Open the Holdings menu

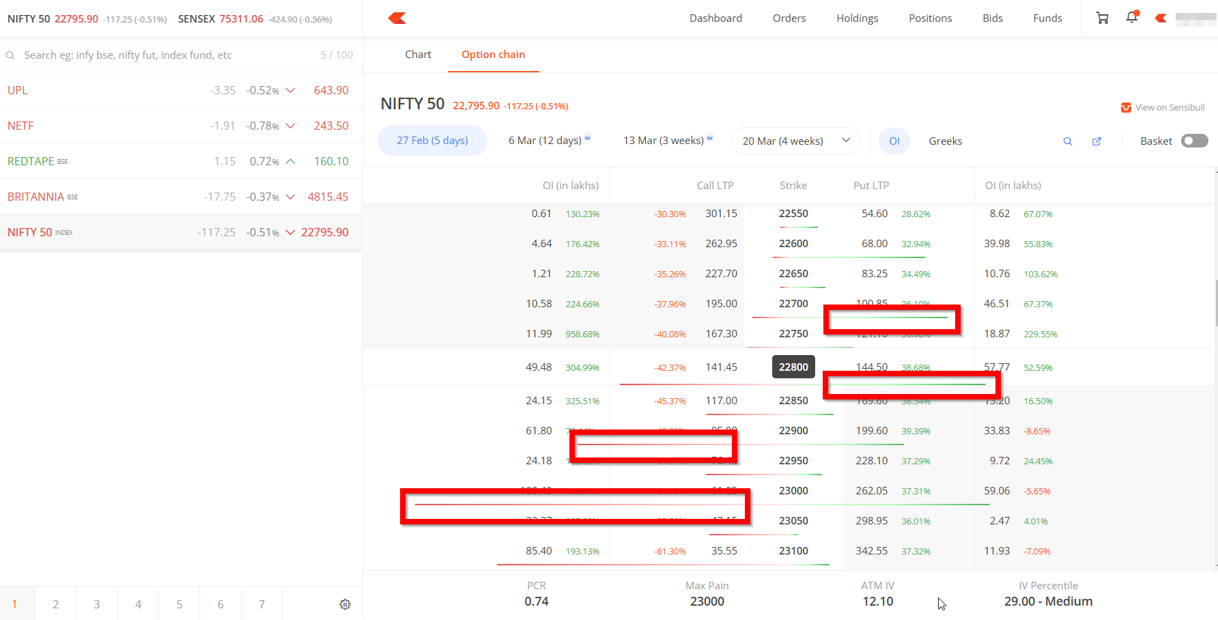[858, 18]
